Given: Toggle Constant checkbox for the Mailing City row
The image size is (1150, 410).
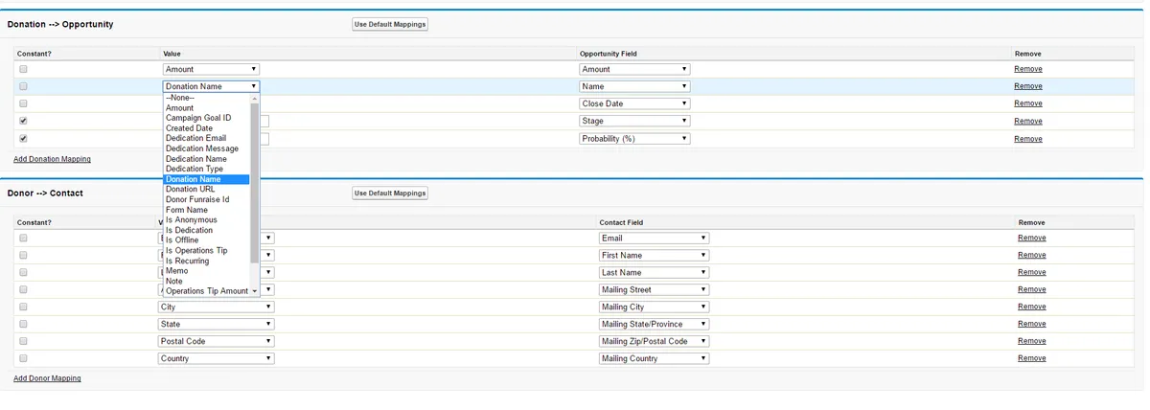Looking at the screenshot, I should 23,307.
